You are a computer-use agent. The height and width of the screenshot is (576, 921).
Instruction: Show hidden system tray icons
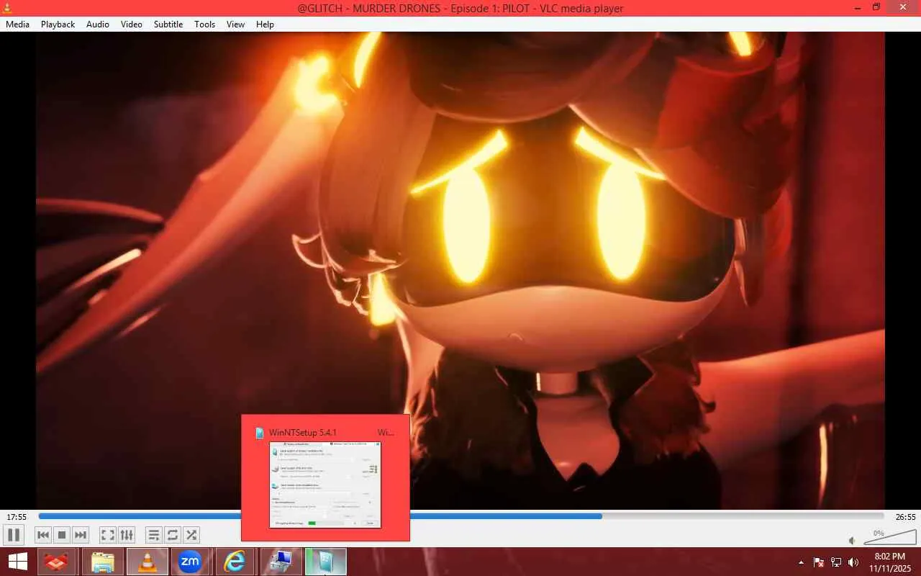[x=802, y=562]
